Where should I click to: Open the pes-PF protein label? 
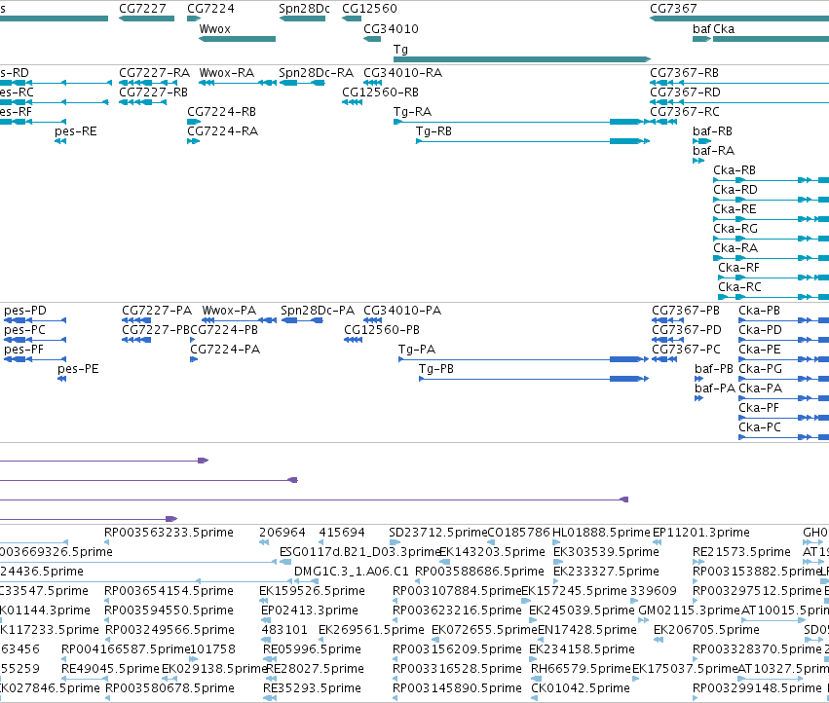[x=23, y=350]
